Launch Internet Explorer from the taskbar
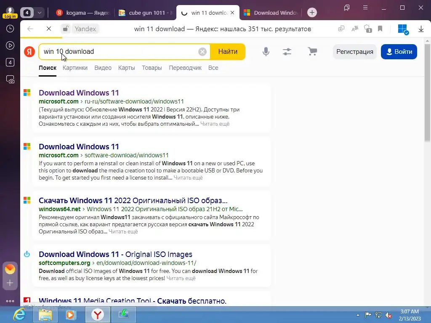The width and height of the screenshot is (431, 323). click(x=19, y=315)
